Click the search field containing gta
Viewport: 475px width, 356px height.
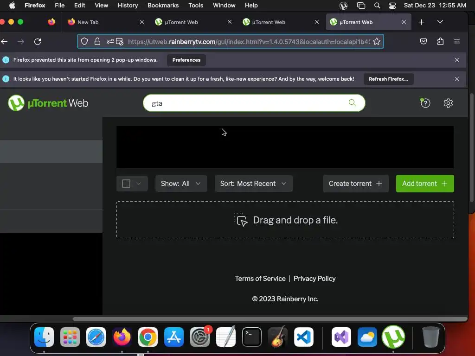(254, 103)
